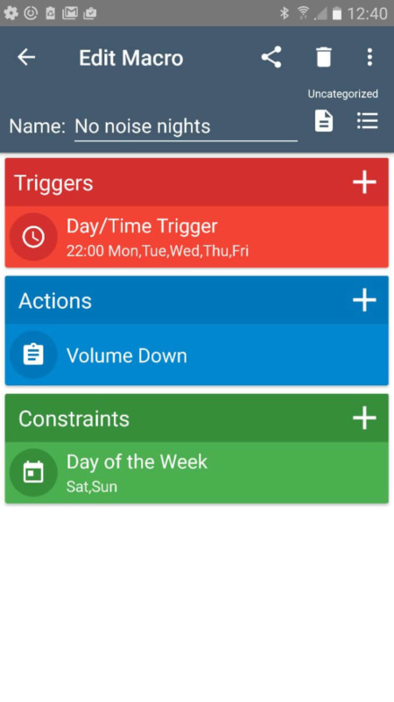Go back using the arrow icon
Image resolution: width=394 pixels, height=702 pixels.
coord(26,57)
